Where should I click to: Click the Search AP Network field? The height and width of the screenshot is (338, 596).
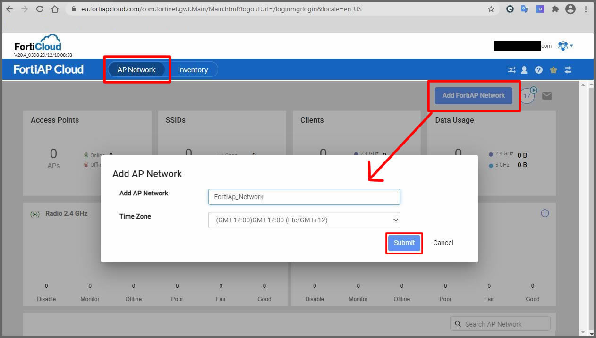(500, 323)
